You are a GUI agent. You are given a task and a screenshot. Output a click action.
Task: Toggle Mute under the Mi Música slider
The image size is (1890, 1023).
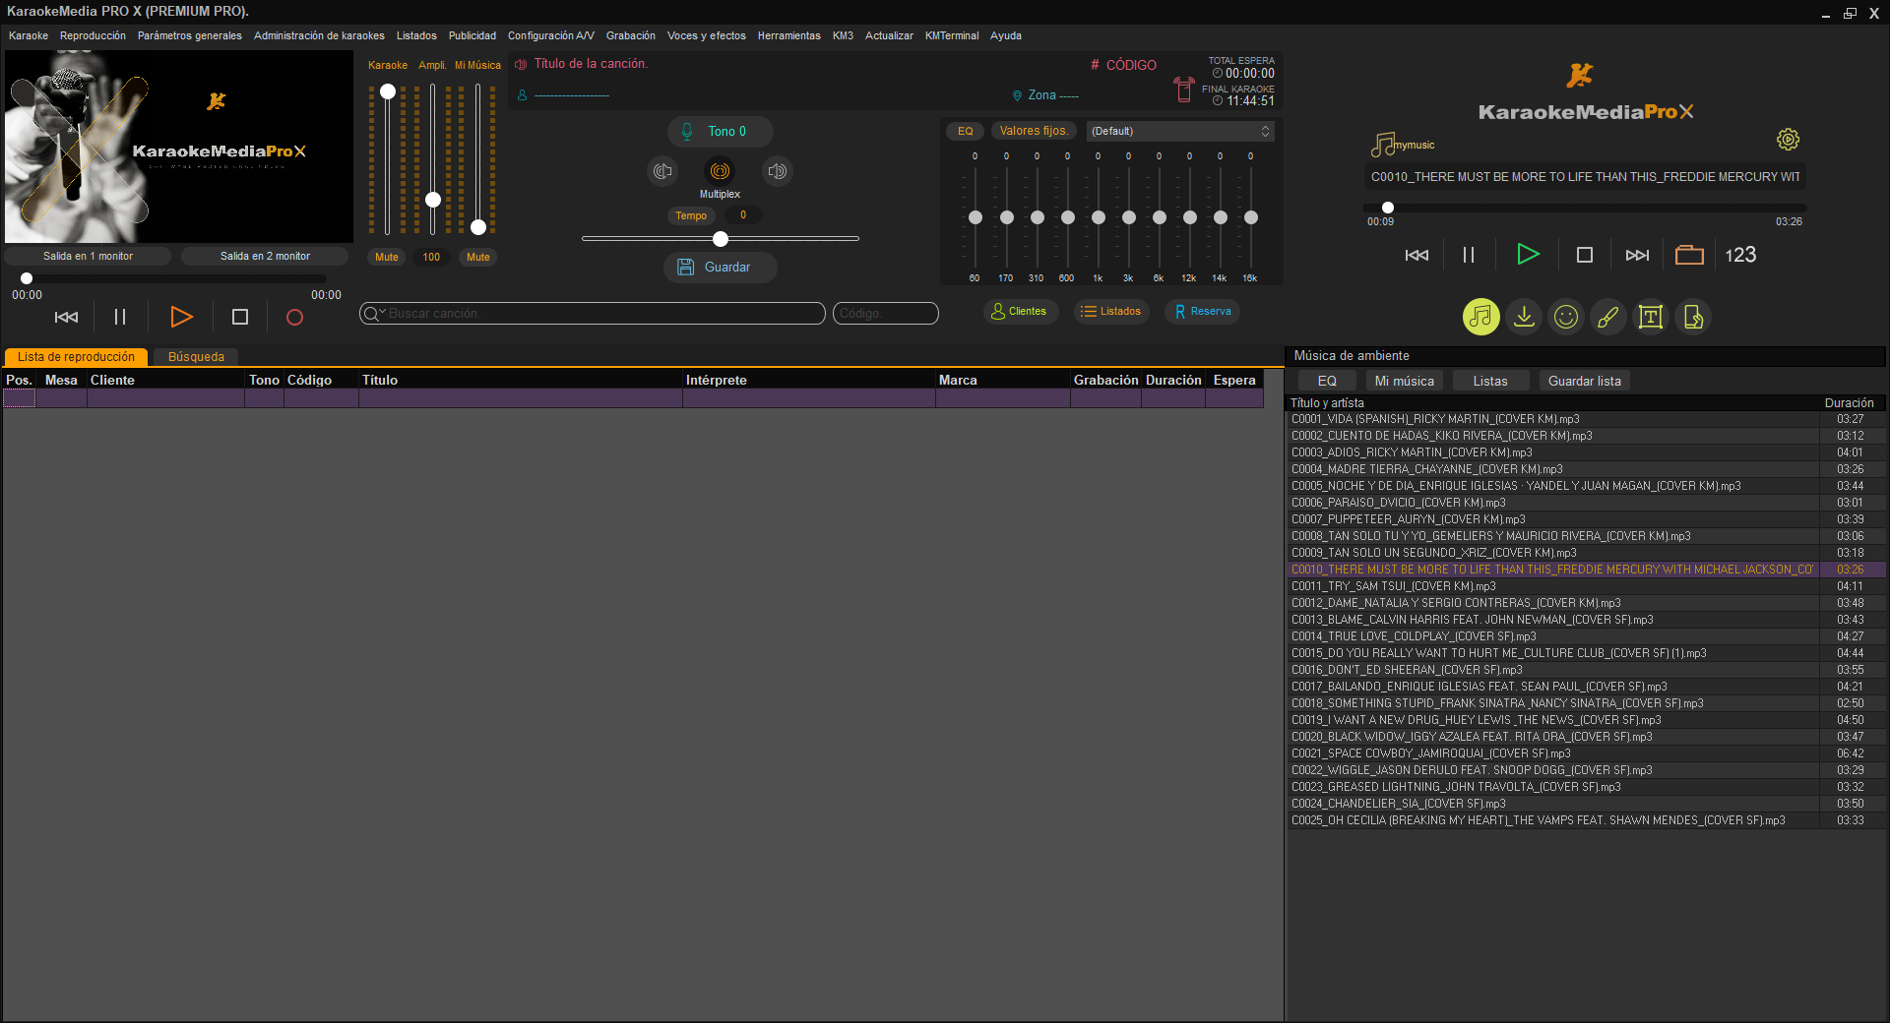pos(478,257)
